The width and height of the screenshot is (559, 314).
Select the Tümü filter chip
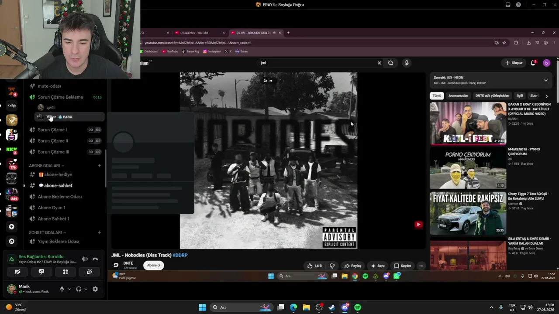click(x=437, y=96)
